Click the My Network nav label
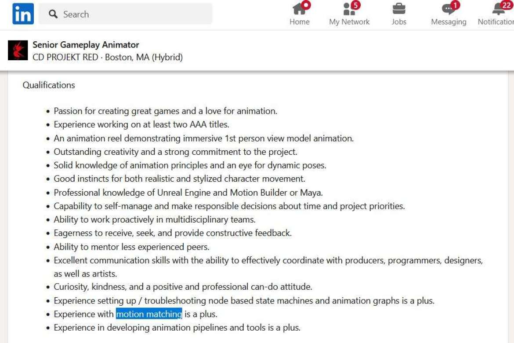Screen dimensions: 514x343 [x=349, y=22]
